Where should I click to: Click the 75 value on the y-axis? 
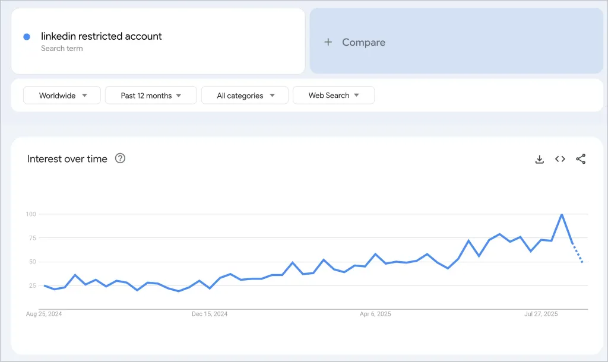pos(33,238)
